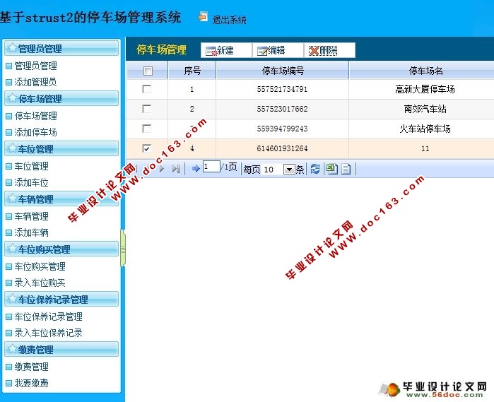Click the refresh icon in pager
Image resolution: width=494 pixels, height=402 pixels.
click(x=315, y=169)
